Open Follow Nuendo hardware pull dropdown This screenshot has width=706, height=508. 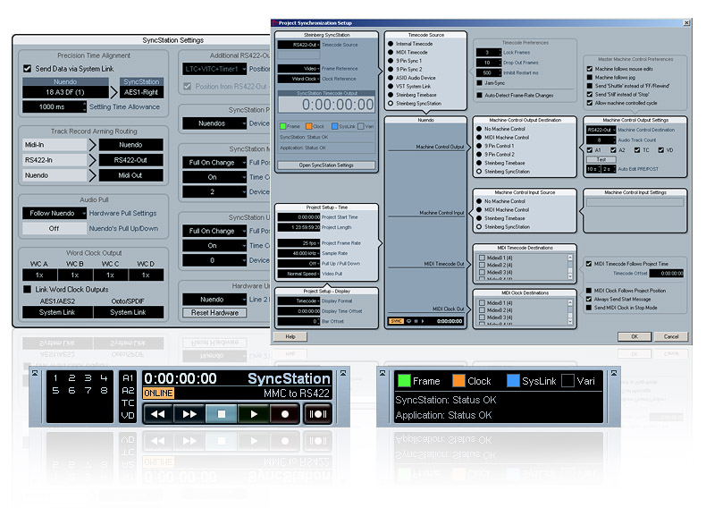[55, 213]
